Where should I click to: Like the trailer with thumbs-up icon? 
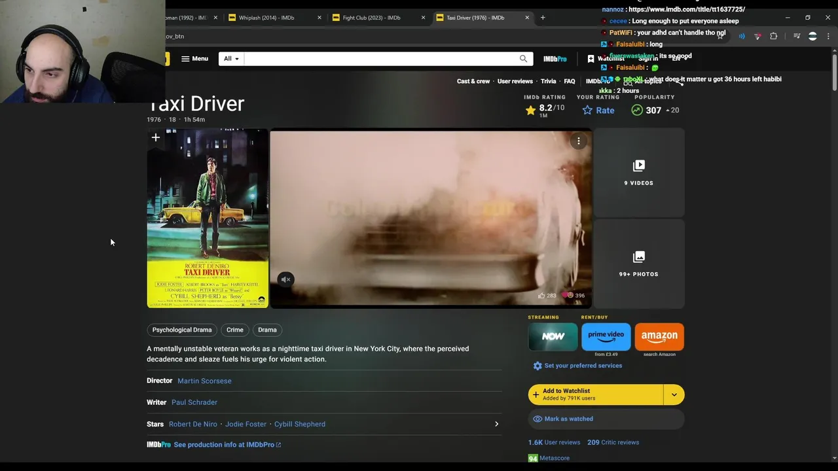click(x=541, y=296)
